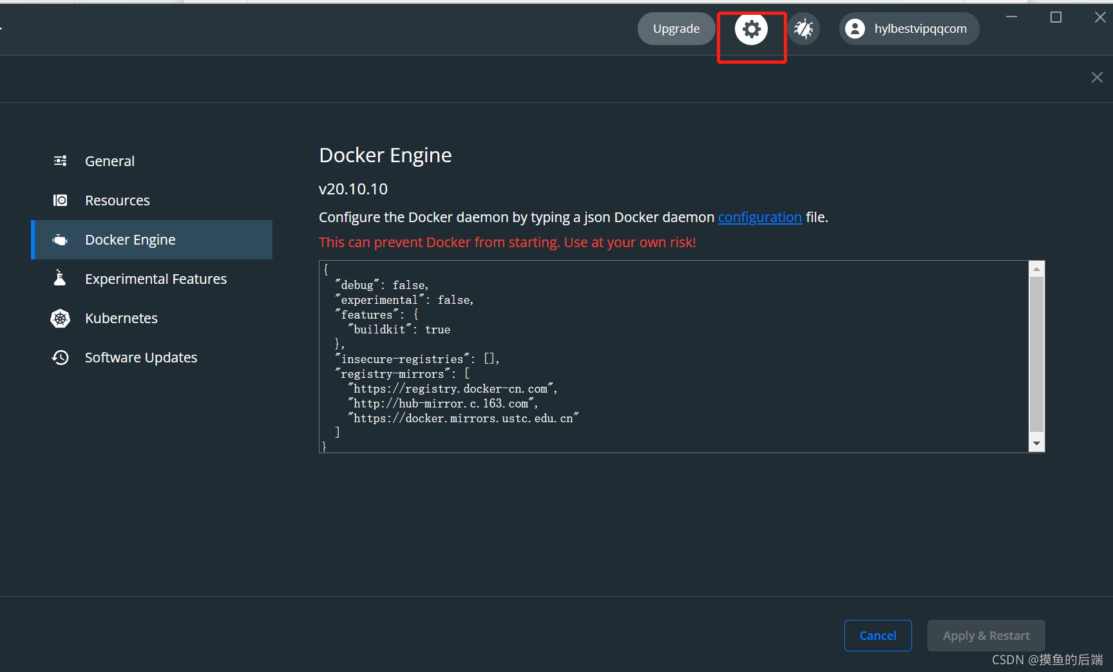Click the Experimental Features flask icon

(x=60, y=278)
